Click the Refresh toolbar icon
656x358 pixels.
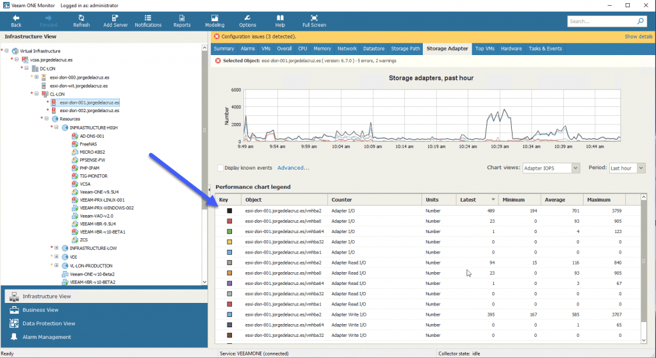click(81, 18)
